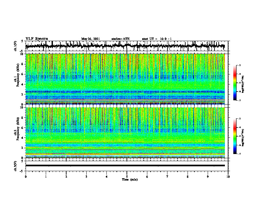Click the ch.1 frequency axis "4" tick

click(23, 84)
